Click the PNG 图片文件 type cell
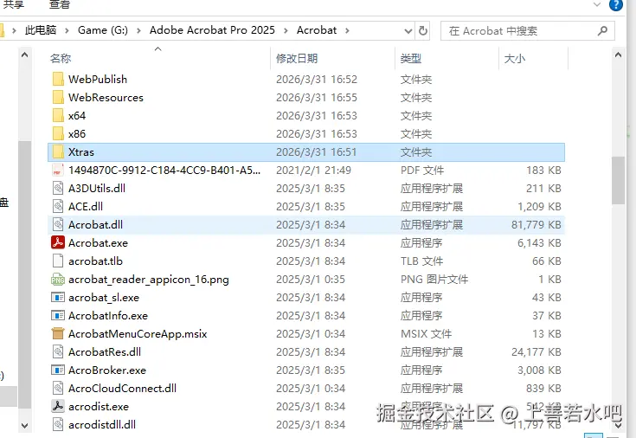636x438 pixels. [x=434, y=280]
